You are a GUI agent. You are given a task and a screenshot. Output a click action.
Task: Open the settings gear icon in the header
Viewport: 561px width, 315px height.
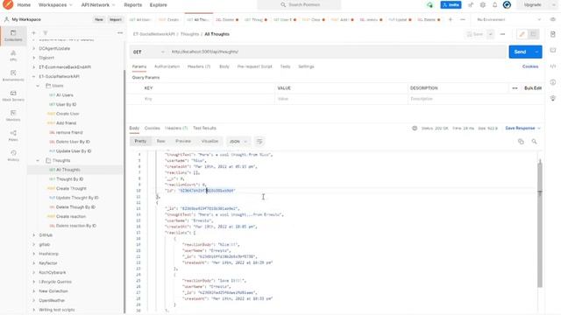483,5
